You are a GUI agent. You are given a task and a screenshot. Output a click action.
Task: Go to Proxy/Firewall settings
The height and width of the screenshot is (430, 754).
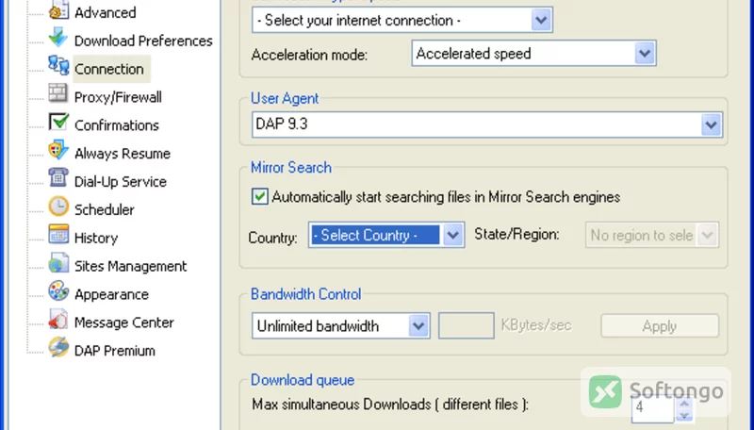[x=118, y=97]
